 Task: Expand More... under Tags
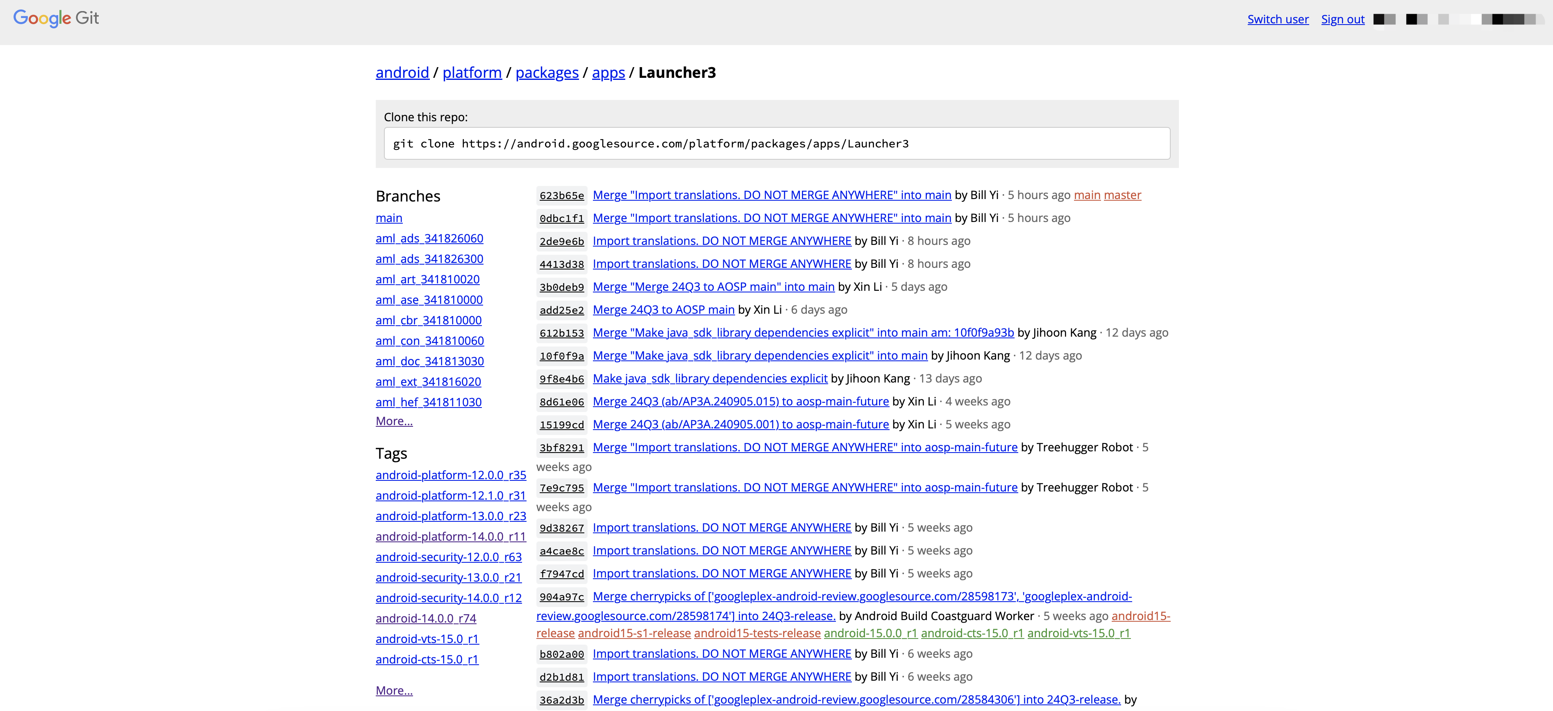tap(394, 691)
